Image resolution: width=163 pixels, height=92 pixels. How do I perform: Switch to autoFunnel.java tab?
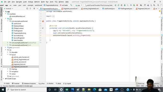point(110,8)
